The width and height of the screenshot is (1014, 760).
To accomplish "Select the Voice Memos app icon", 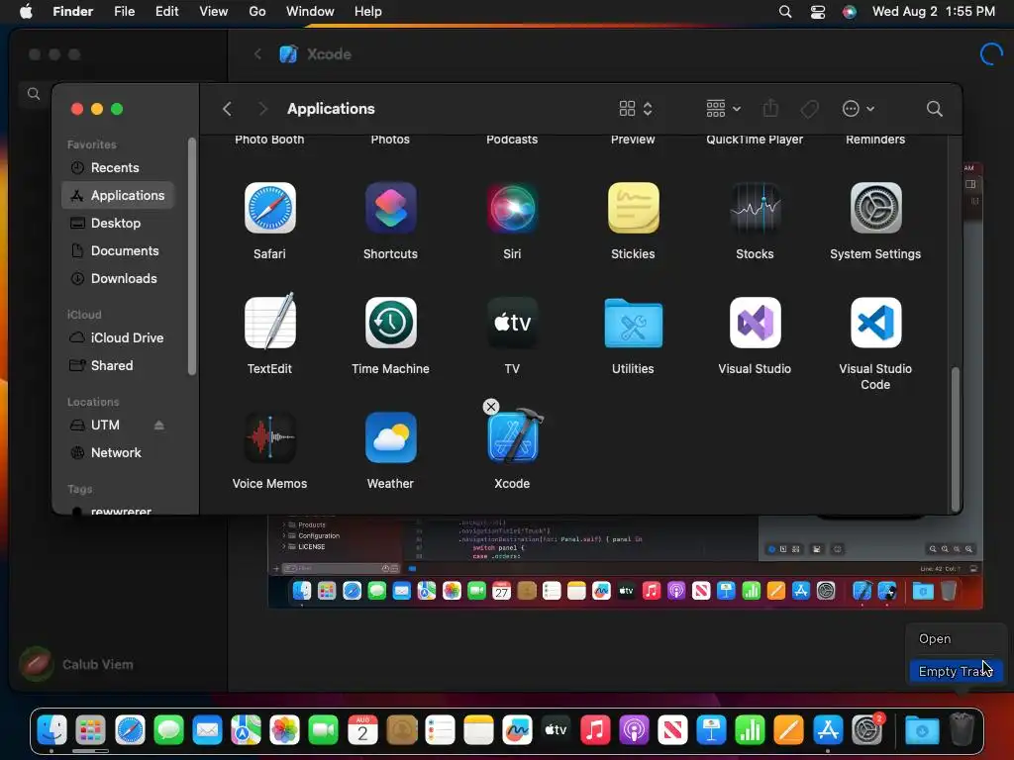I will (x=269, y=437).
